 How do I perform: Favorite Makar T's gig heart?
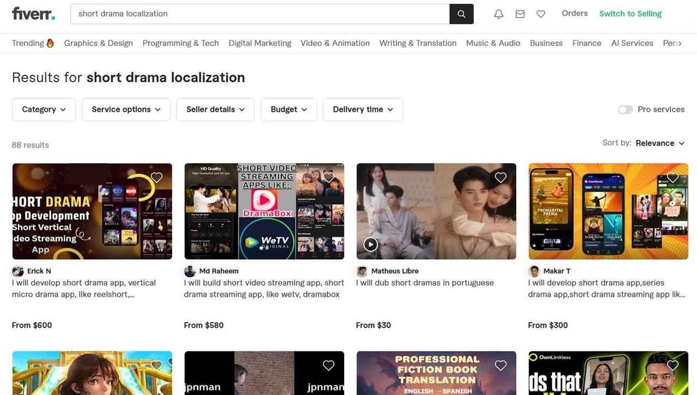click(x=673, y=177)
